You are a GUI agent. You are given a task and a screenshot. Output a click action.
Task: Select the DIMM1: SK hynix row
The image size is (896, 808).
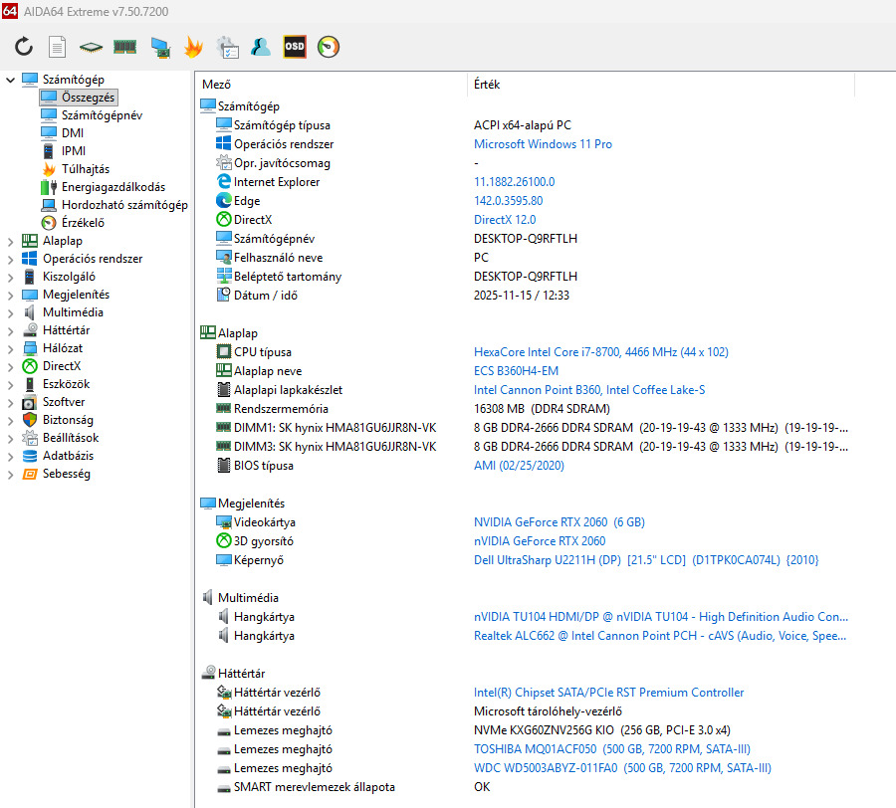[526, 427]
